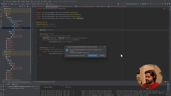
Task: Click the user account icon in the toolbar
Action: point(118,4)
